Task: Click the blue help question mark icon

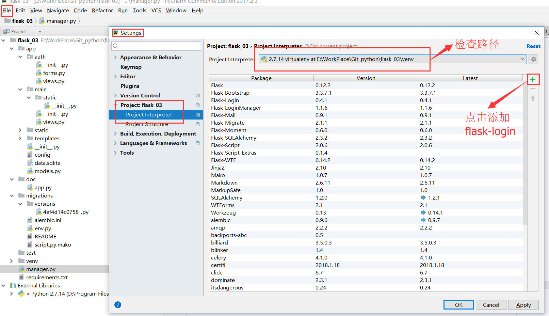Action: [x=118, y=305]
